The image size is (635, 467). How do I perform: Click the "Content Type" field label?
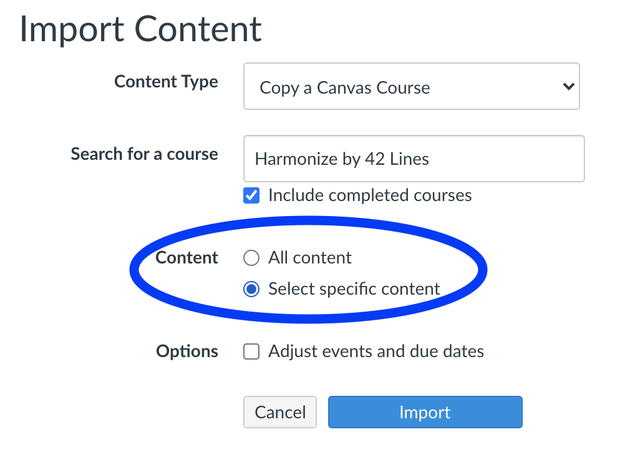tap(166, 82)
